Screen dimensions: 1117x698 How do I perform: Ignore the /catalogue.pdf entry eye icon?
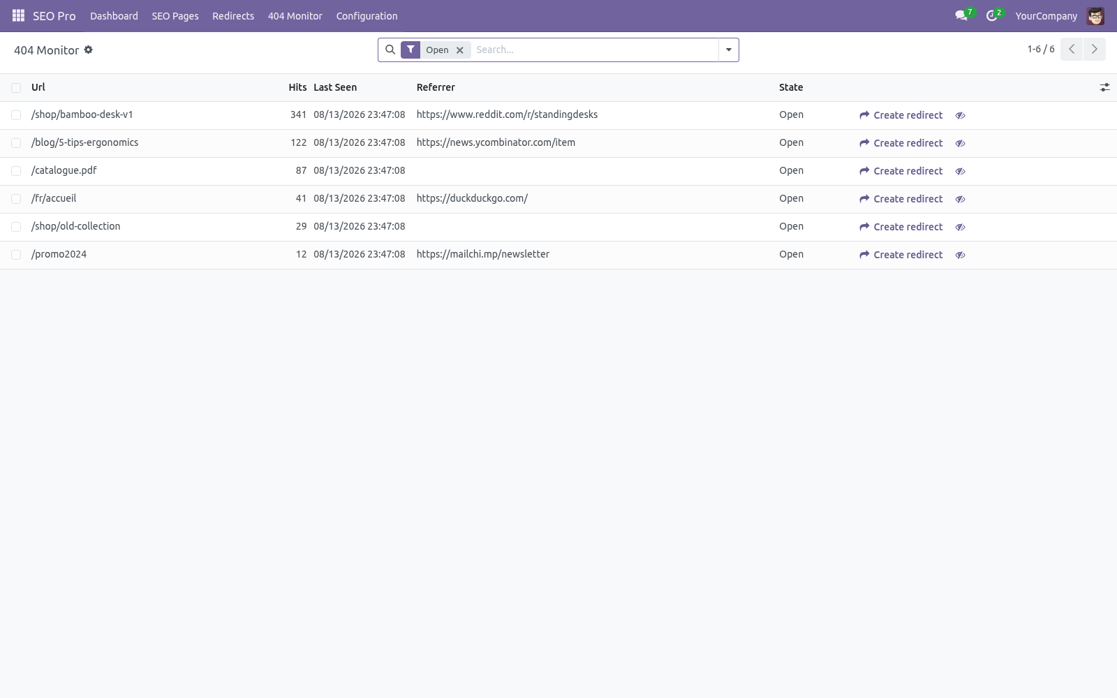tap(960, 171)
